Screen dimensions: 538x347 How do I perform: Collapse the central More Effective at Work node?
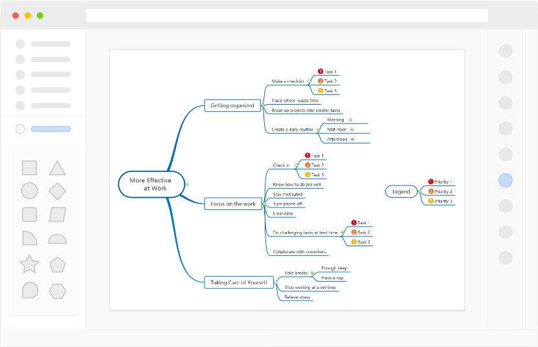[187, 185]
